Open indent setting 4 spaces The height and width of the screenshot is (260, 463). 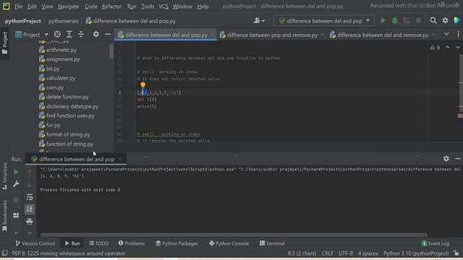pos(368,253)
